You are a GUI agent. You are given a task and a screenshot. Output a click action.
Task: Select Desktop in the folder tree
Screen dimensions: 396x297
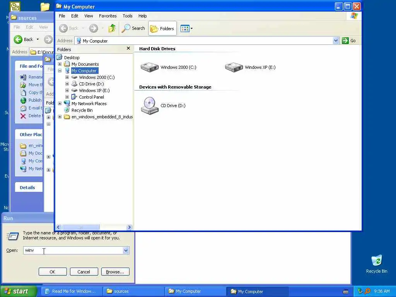(72, 58)
